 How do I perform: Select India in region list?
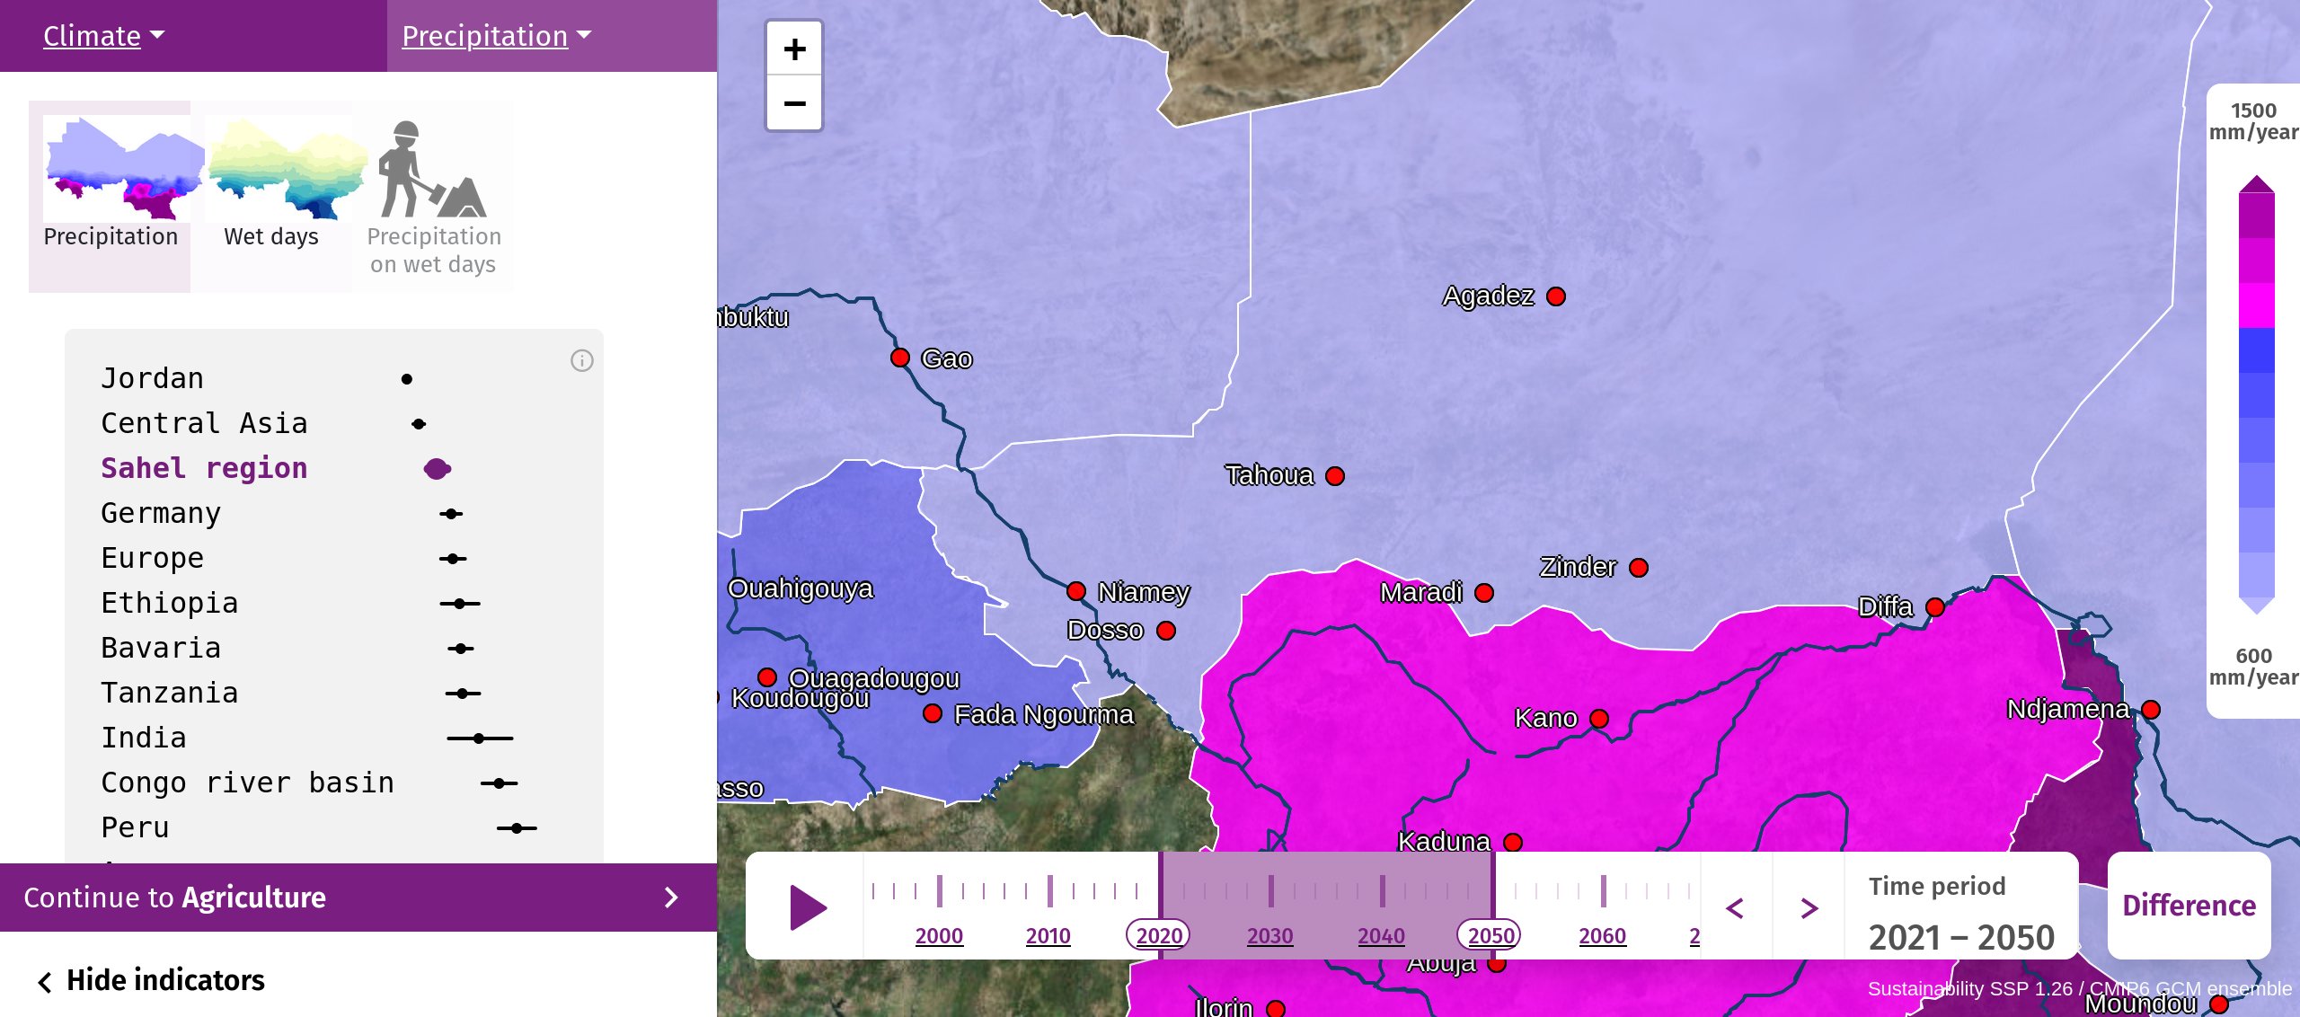[x=333, y=738]
